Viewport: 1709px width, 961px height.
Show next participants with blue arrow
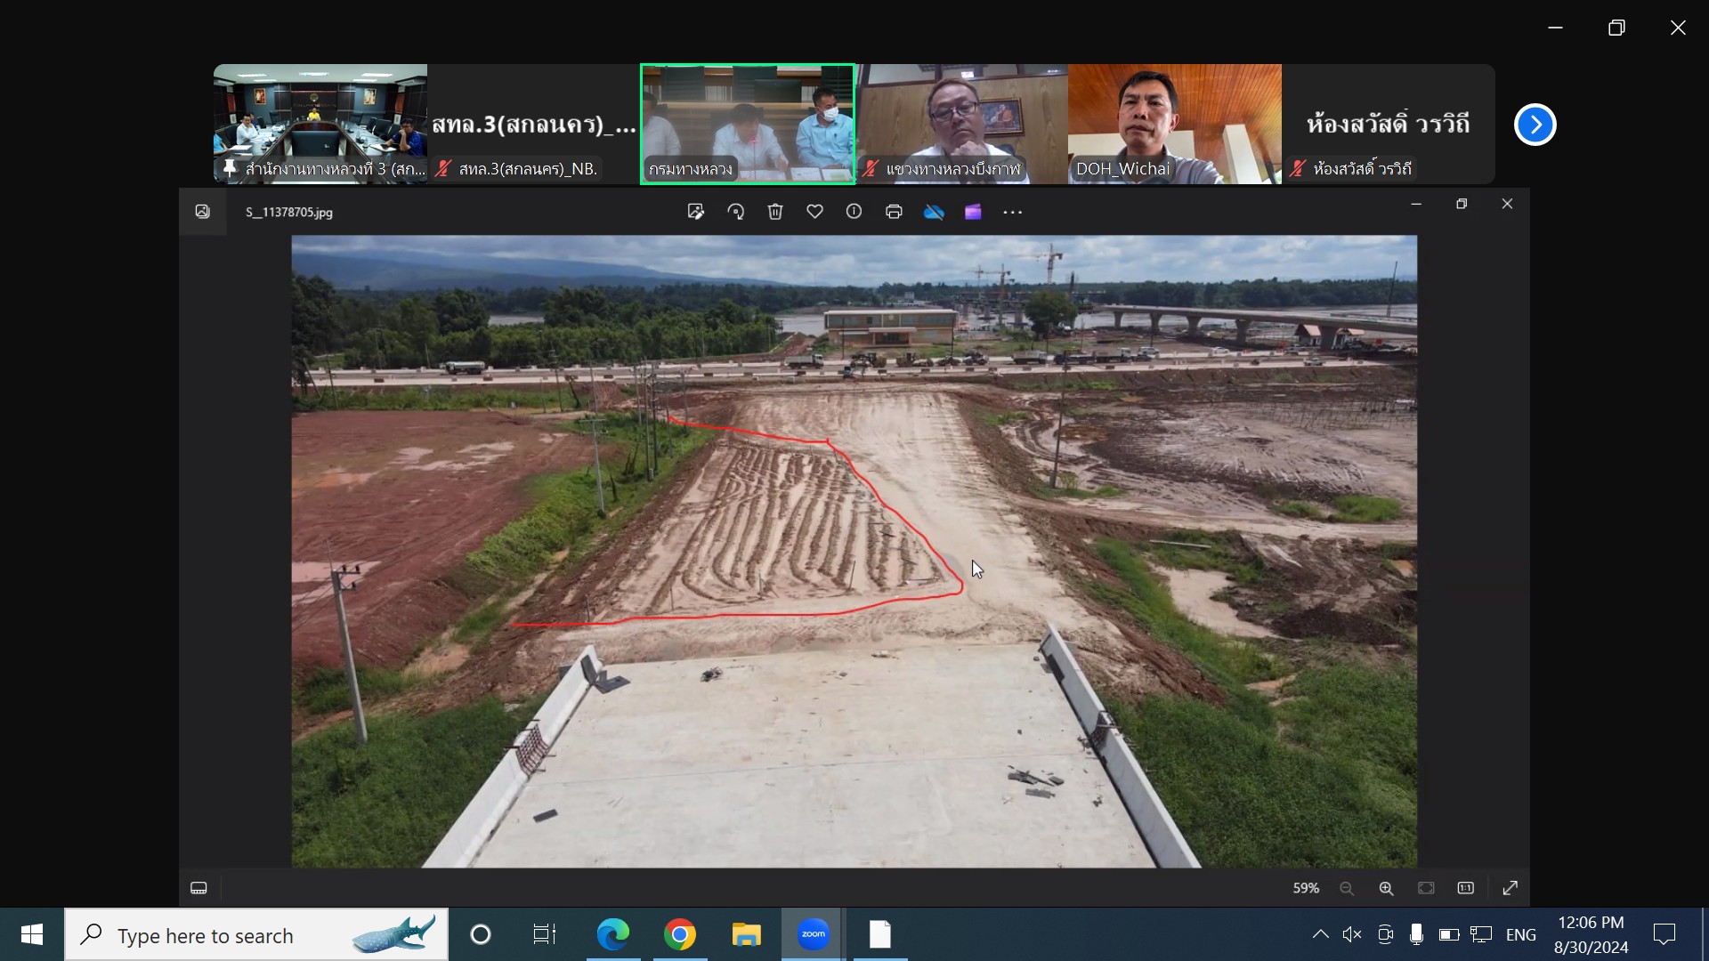[x=1535, y=125]
